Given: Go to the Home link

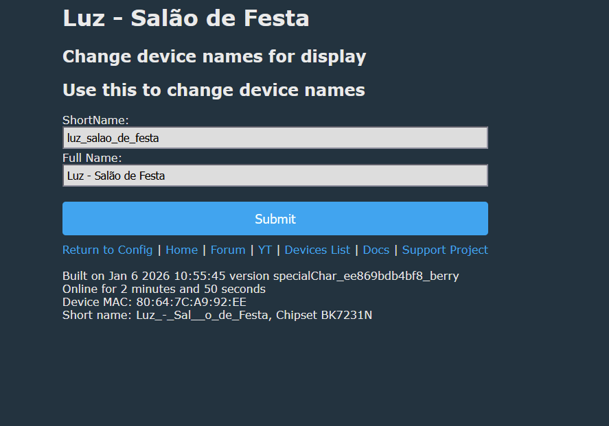Looking at the screenshot, I should coord(181,250).
